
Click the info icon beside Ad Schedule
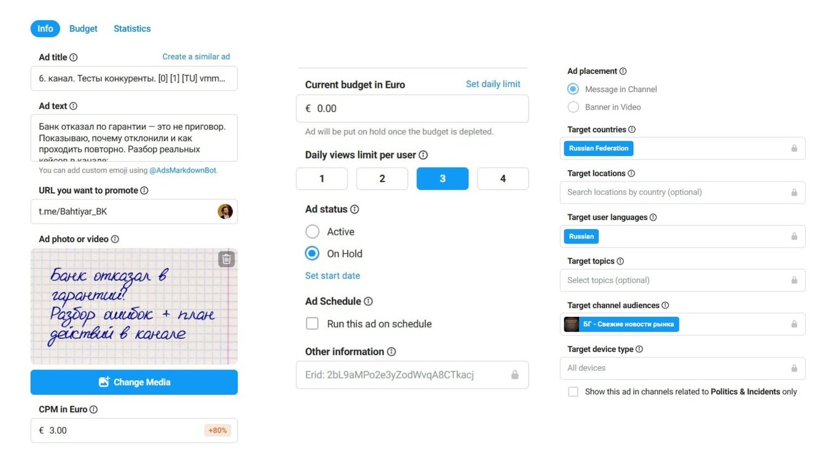point(368,302)
